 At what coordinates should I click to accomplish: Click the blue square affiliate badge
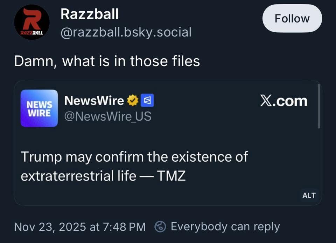[x=147, y=101]
